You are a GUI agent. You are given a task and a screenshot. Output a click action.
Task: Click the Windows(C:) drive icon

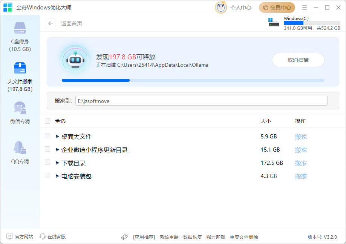(x=273, y=22)
